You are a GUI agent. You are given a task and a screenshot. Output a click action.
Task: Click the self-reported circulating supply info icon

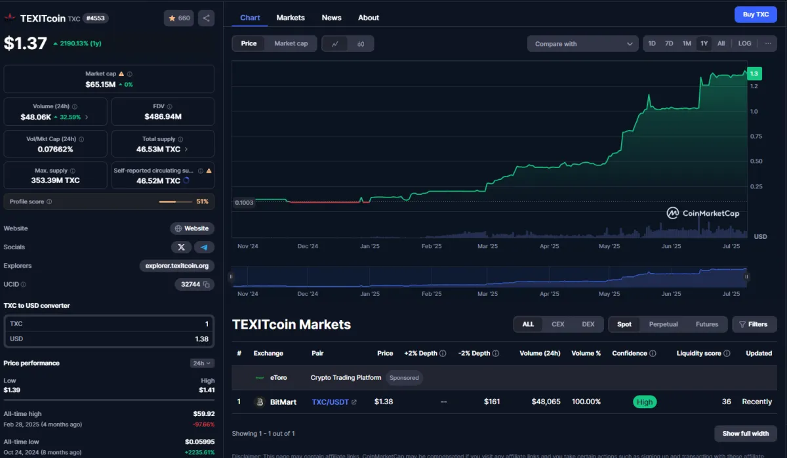point(201,171)
